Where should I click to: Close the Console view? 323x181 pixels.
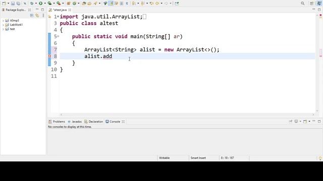pos(123,122)
